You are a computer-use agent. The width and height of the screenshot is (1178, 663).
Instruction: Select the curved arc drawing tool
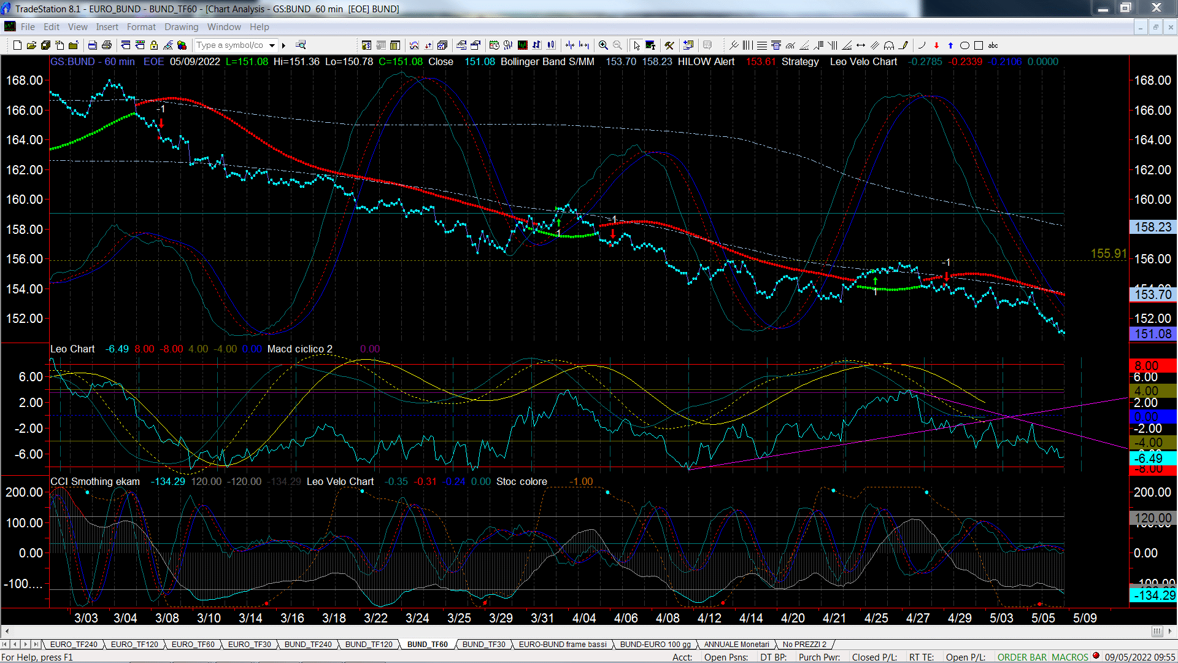pyautogui.click(x=922, y=45)
